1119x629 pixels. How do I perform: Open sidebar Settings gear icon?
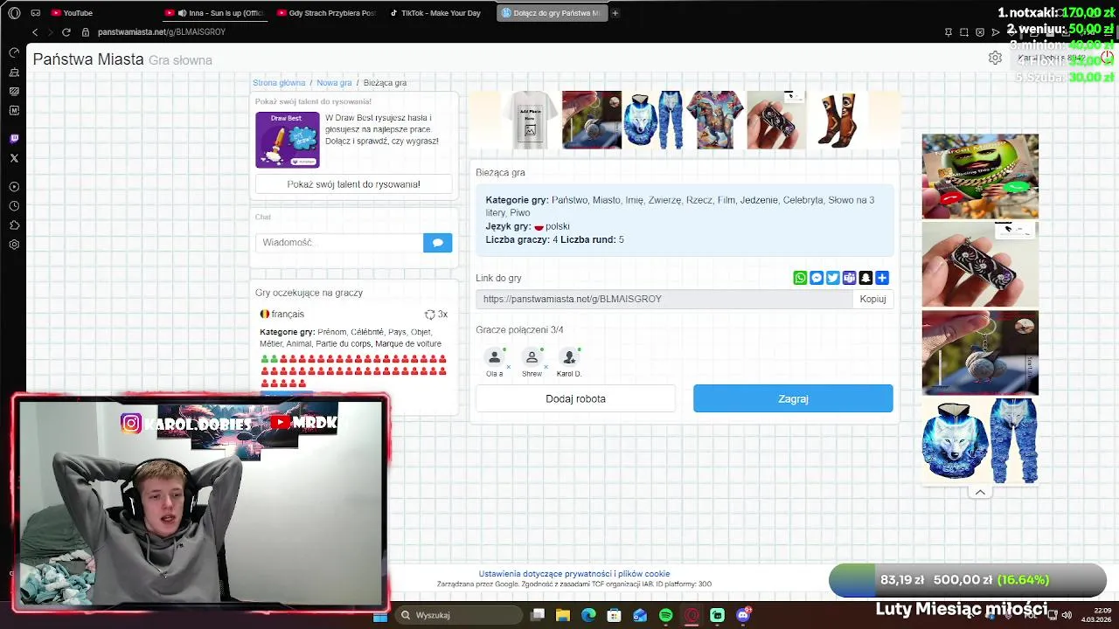click(x=14, y=245)
